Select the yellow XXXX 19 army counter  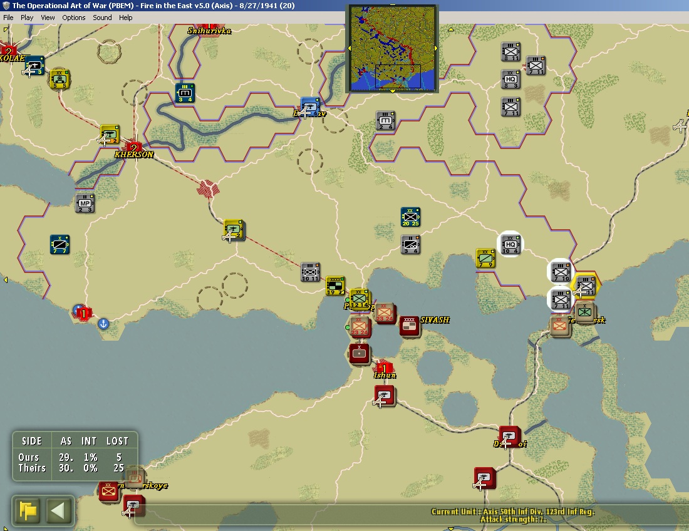click(x=335, y=286)
